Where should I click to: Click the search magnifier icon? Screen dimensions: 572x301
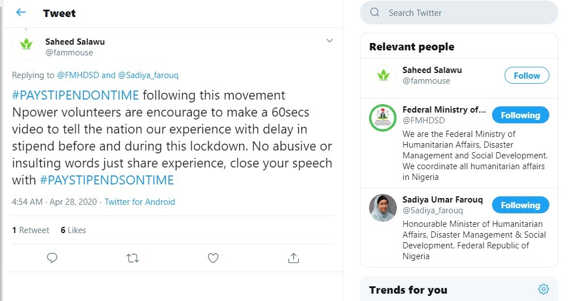pos(375,12)
